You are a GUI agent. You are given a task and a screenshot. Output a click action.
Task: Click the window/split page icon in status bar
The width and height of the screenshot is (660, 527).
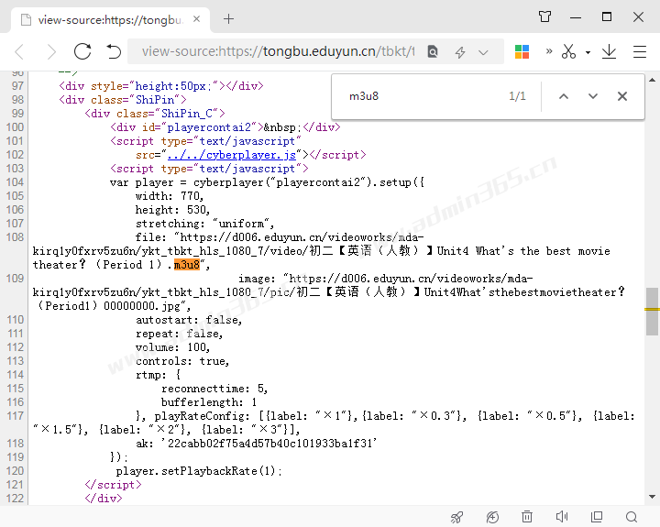pos(597,517)
